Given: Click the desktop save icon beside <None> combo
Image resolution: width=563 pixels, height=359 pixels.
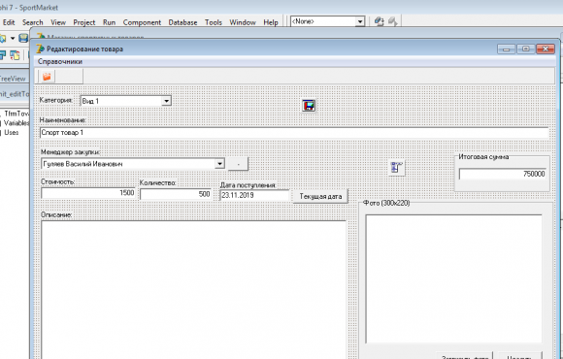Looking at the screenshot, I should pos(380,22).
